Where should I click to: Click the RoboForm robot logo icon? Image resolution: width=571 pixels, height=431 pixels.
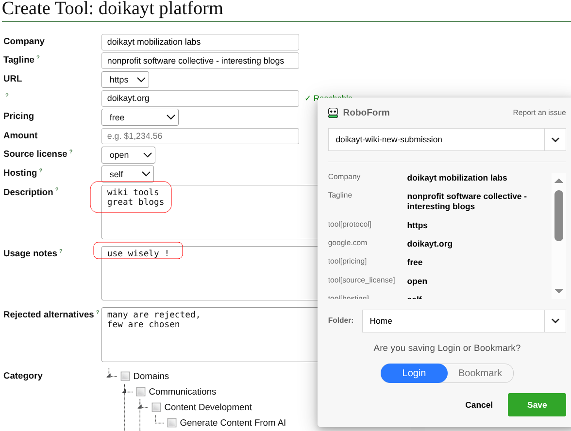(333, 113)
